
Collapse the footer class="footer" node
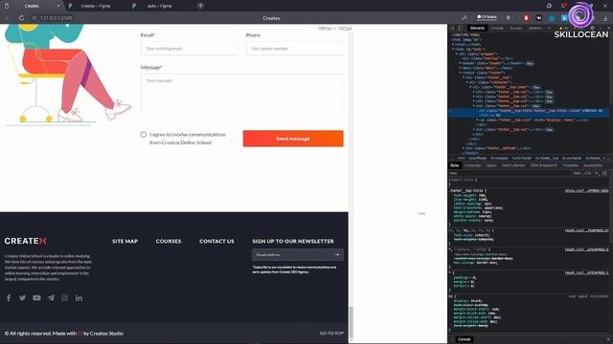[x=460, y=73]
